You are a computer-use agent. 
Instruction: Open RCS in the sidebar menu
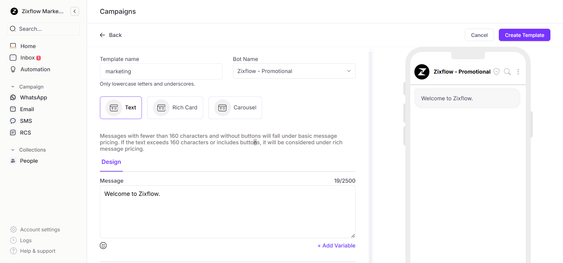[25, 133]
